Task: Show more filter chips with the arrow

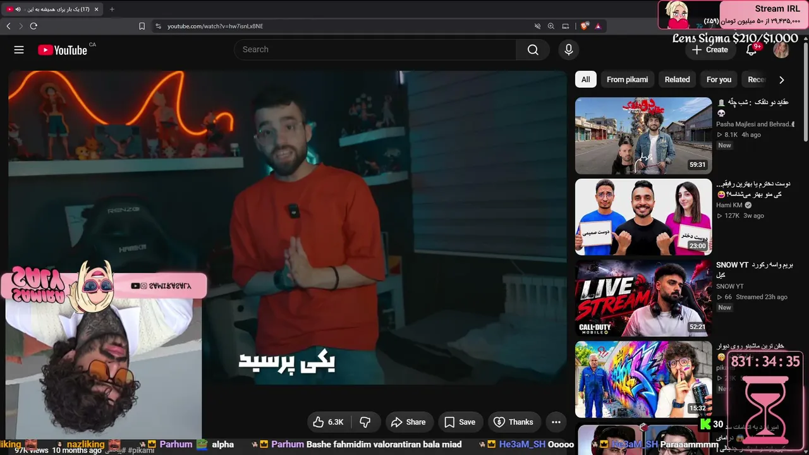Action: pos(782,80)
